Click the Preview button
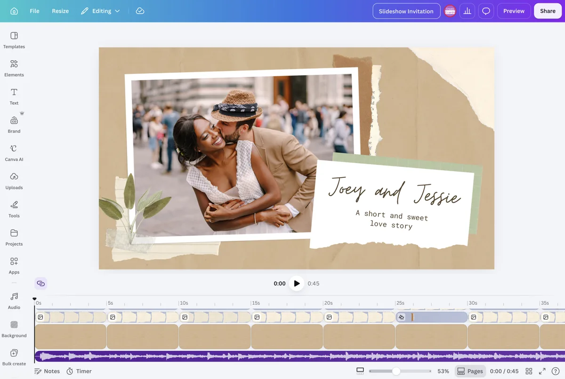 tap(514, 11)
